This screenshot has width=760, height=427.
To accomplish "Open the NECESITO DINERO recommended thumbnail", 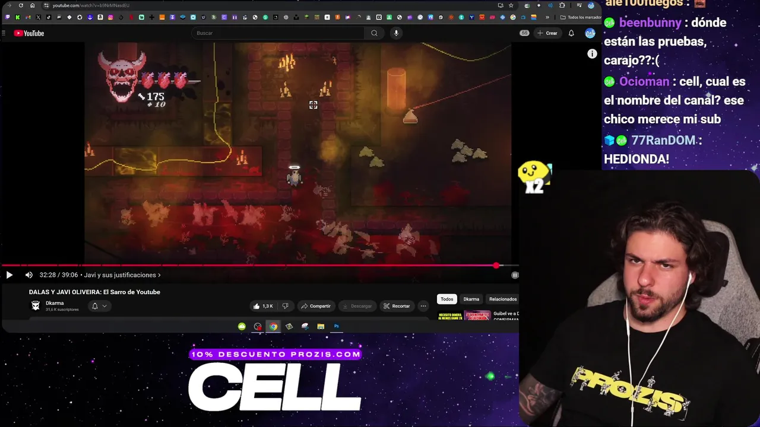I will (450, 316).
